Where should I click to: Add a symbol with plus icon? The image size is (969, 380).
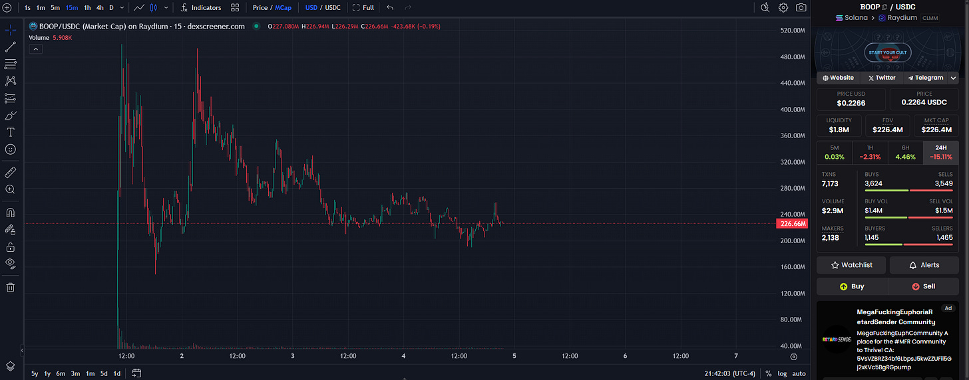[x=7, y=7]
